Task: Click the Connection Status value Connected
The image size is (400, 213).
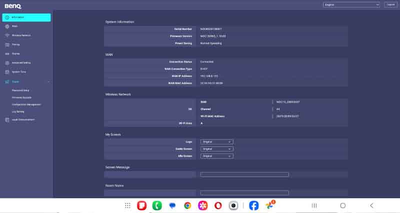Action: pos(207,62)
